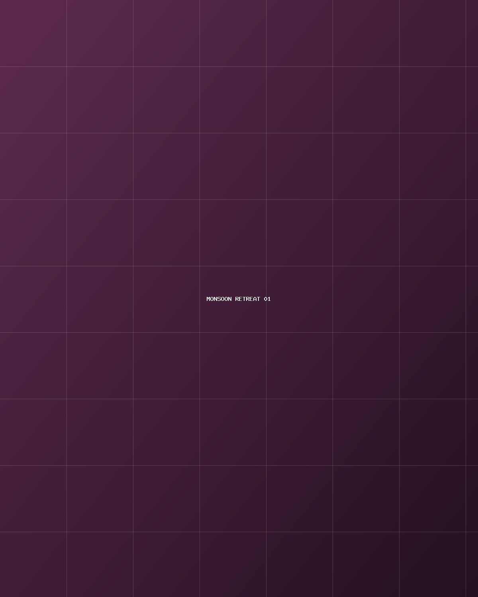Image resolution: width=478 pixels, height=597 pixels.
Task: Click the vertical grid line crossing the title
Action: pyautogui.click(x=266, y=298)
